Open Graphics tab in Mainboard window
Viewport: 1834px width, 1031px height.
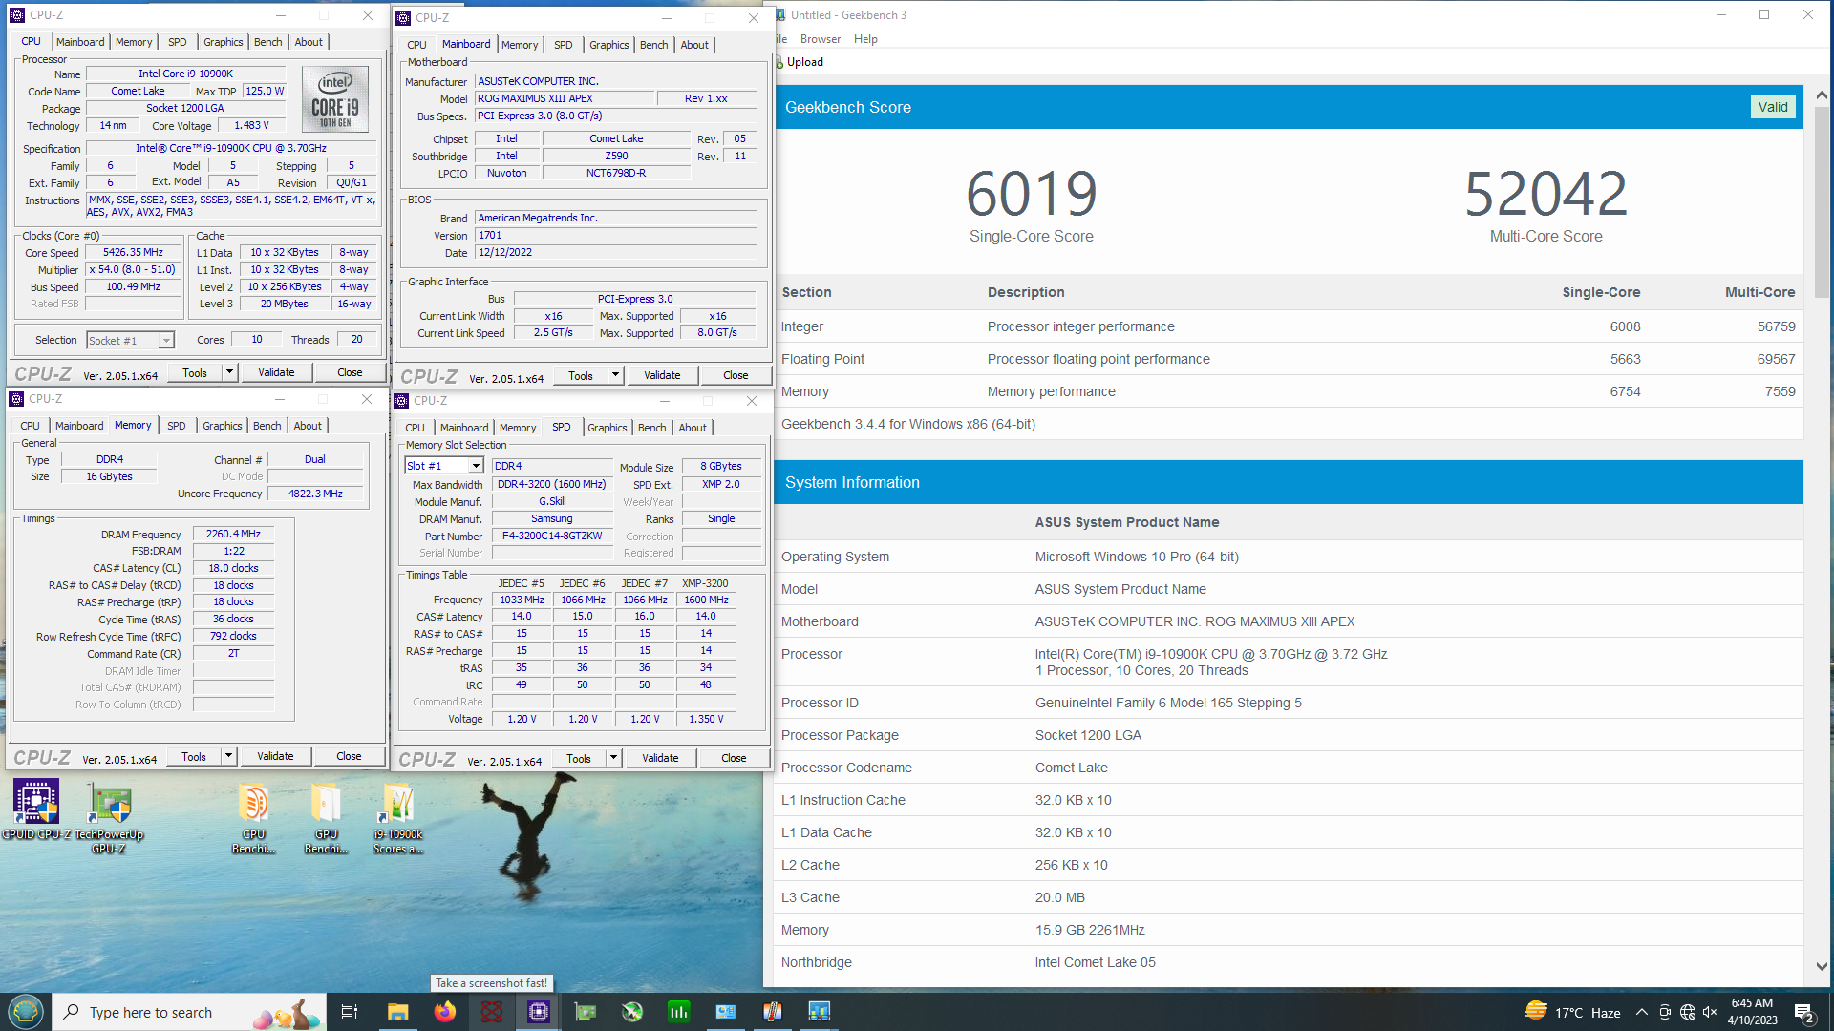(x=608, y=45)
